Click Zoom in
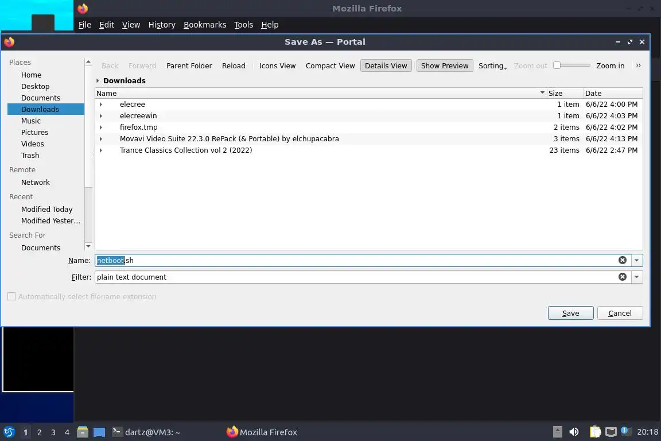The width and height of the screenshot is (661, 441). click(610, 66)
